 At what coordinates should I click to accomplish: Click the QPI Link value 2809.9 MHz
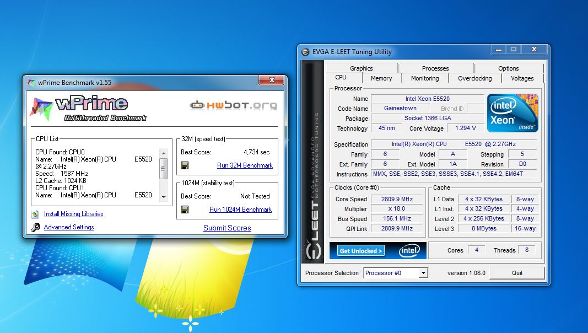coord(397,228)
